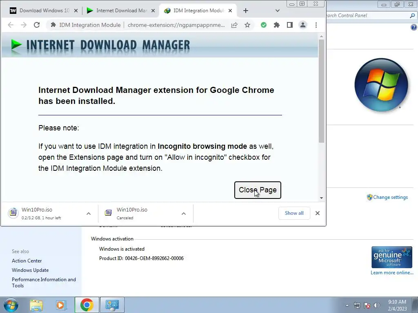Click the Chrome taskbar icon
Viewport: 418px width, 313px height.
coord(87,305)
